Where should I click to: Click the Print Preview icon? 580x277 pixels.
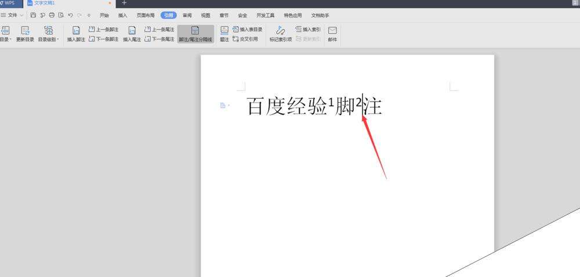pos(61,15)
